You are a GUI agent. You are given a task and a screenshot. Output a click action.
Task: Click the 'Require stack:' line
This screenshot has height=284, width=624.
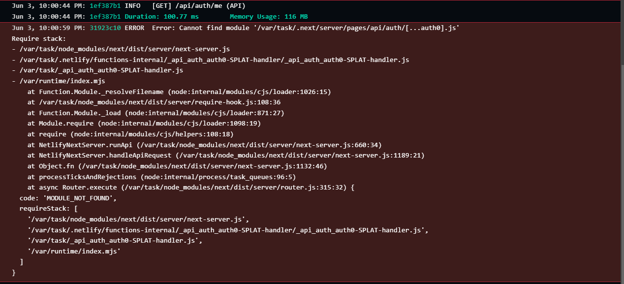coord(39,38)
